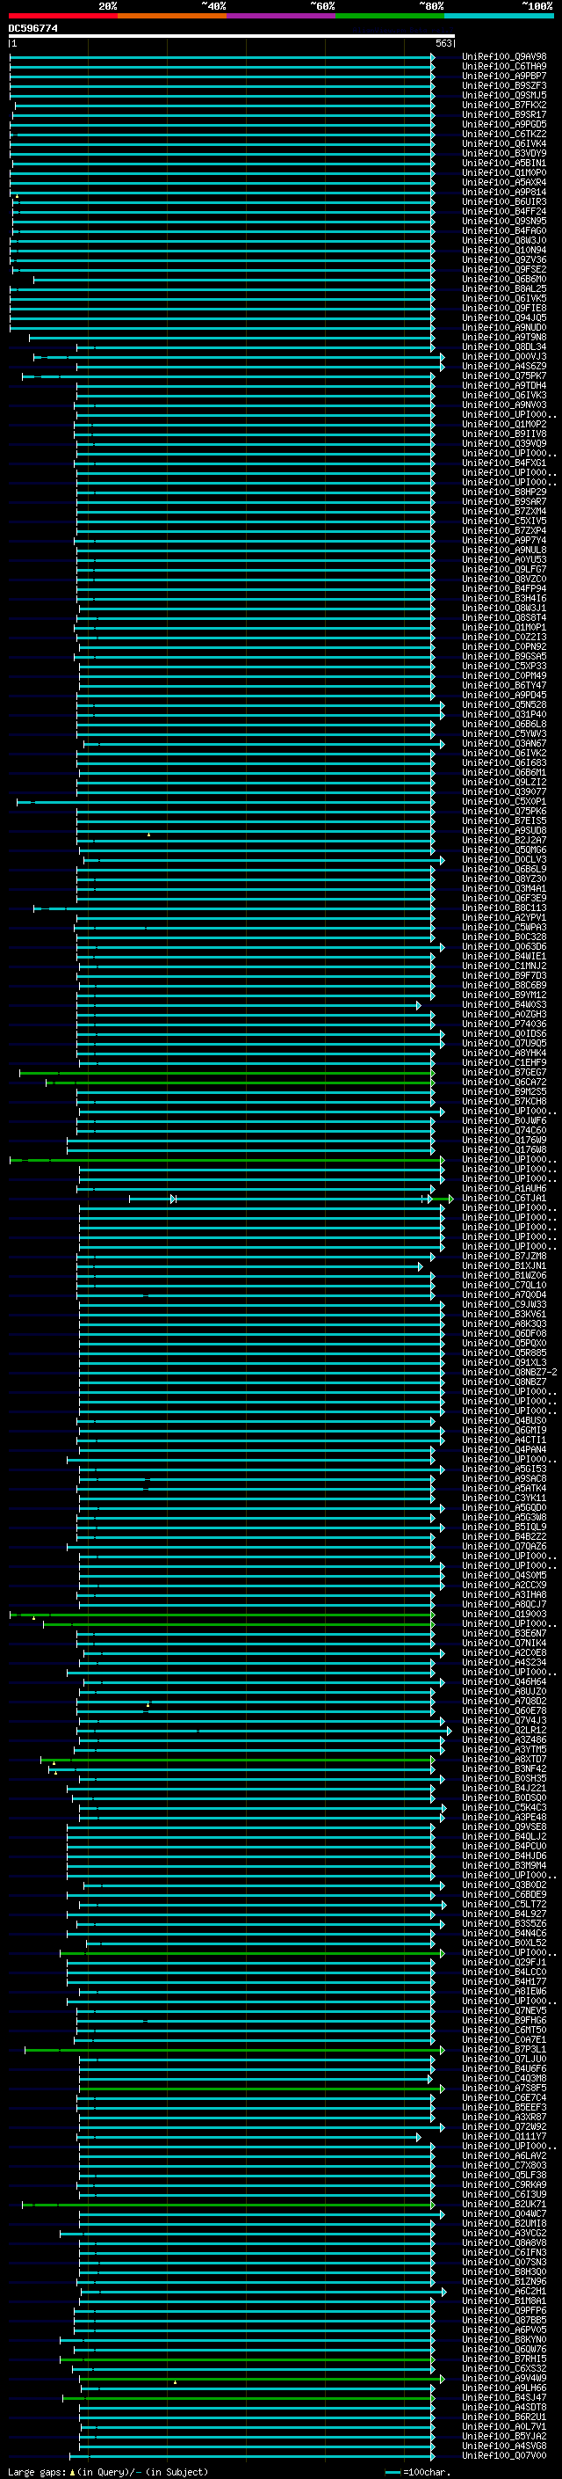Click the =100char. scale legend at bottom
The image size is (562, 2479).
pyautogui.click(x=417, y=2472)
